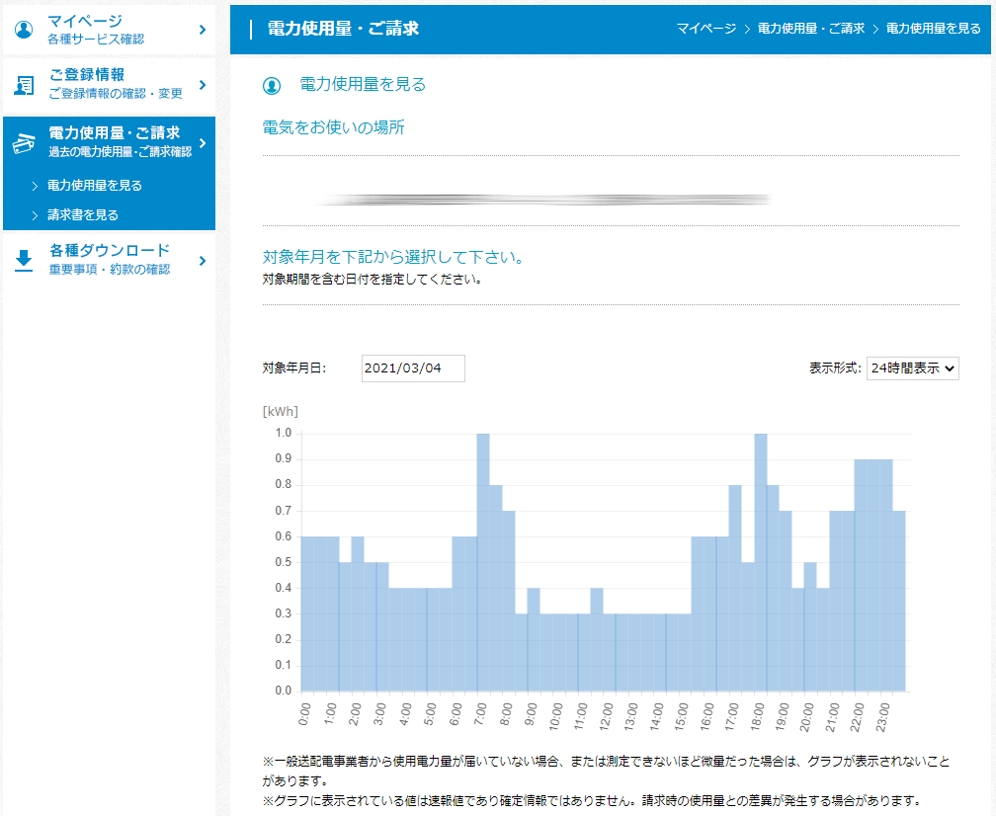Viewport: 996px width, 816px height.
Task: Expand the 各種ダウンロード chevron arrow
Action: click(x=202, y=261)
